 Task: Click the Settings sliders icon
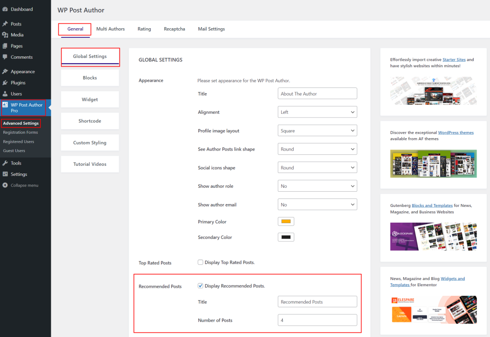tap(5, 174)
